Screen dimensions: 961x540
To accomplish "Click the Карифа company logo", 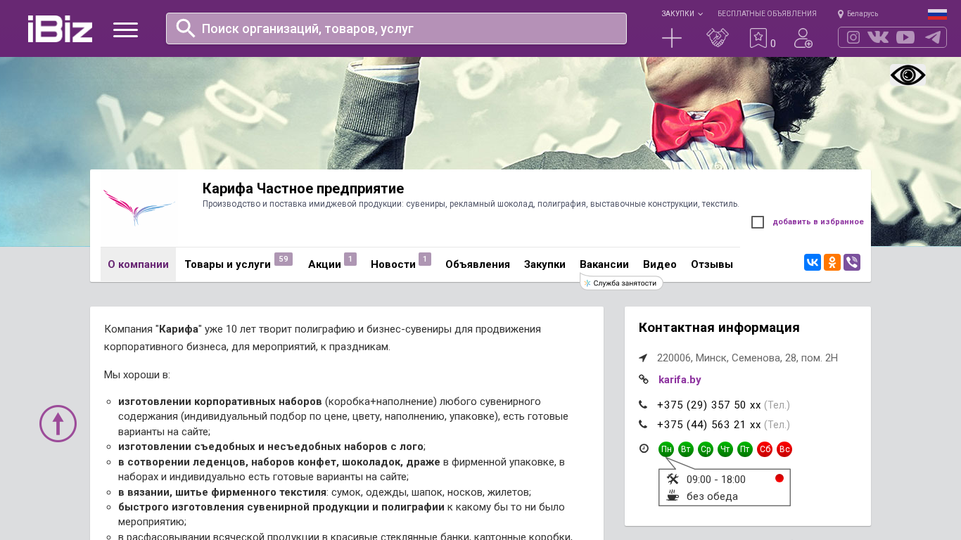I will 139,208.
